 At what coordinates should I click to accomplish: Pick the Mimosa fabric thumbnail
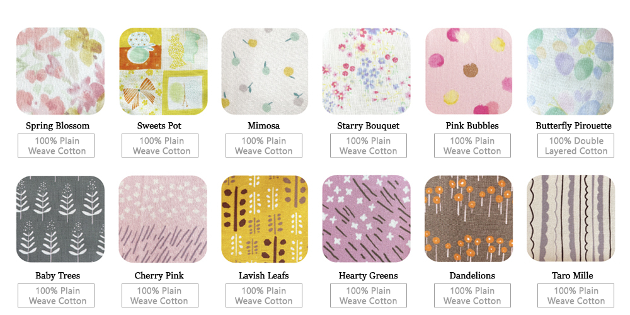pos(265,71)
